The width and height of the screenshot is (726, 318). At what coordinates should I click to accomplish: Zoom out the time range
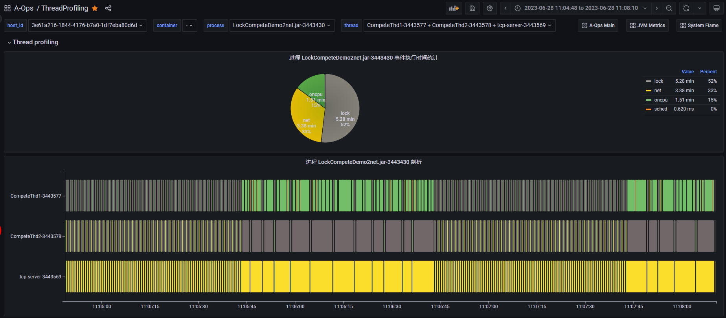669,8
